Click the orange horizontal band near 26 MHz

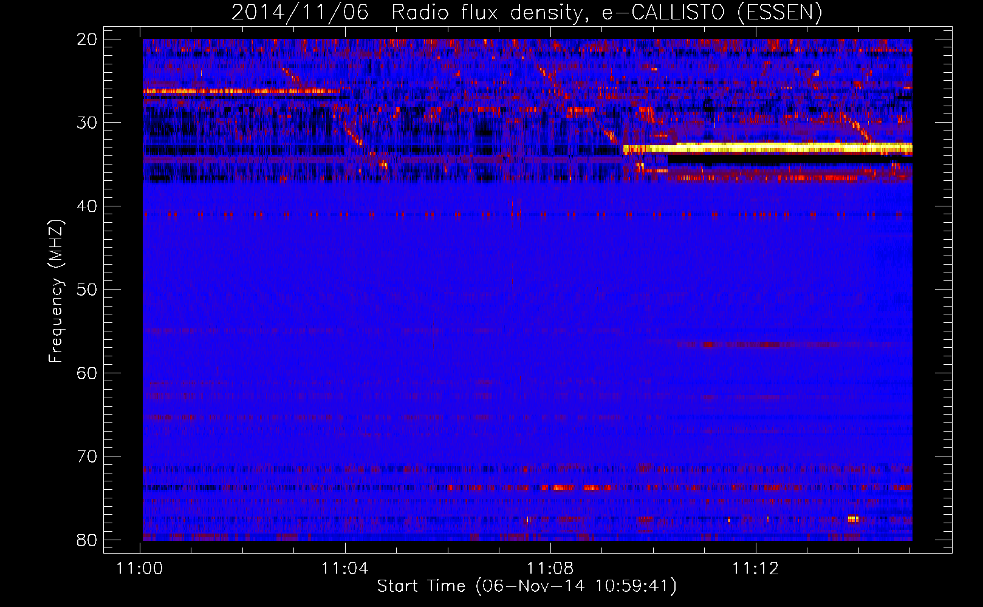(x=243, y=91)
